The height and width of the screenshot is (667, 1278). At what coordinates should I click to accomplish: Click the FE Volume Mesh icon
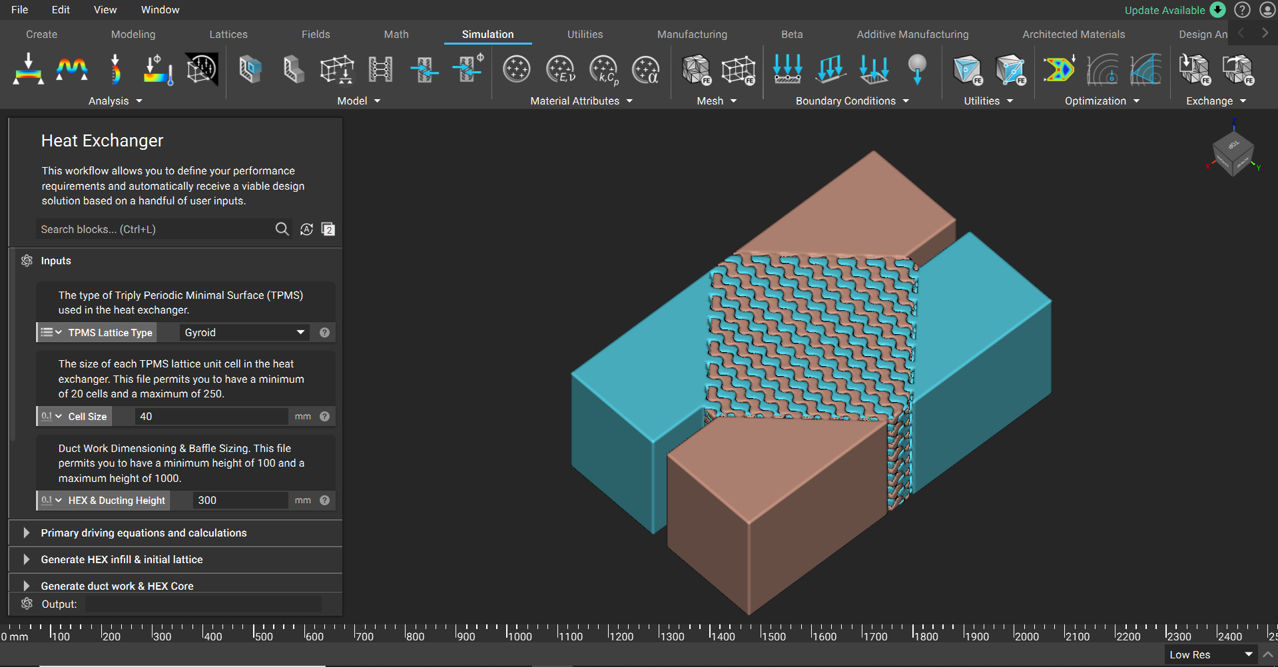[x=696, y=69]
